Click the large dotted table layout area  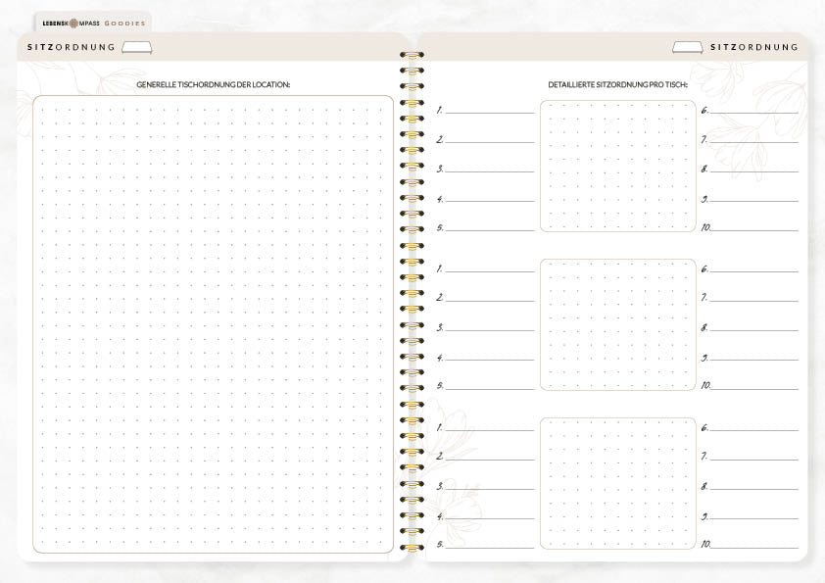[x=213, y=324]
